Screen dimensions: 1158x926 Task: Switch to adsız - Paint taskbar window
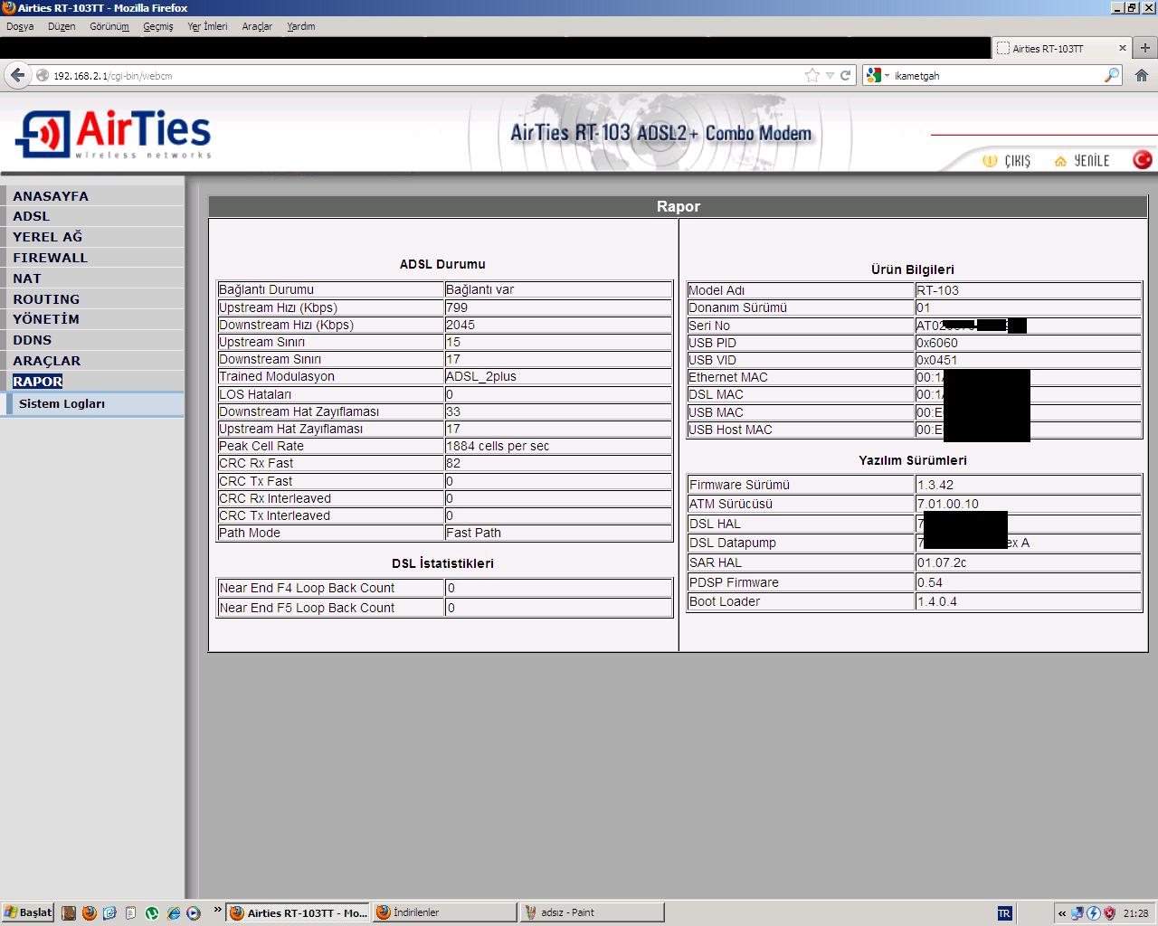click(x=592, y=912)
